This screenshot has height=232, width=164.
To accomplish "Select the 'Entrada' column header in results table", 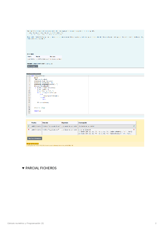I will click(45, 123).
